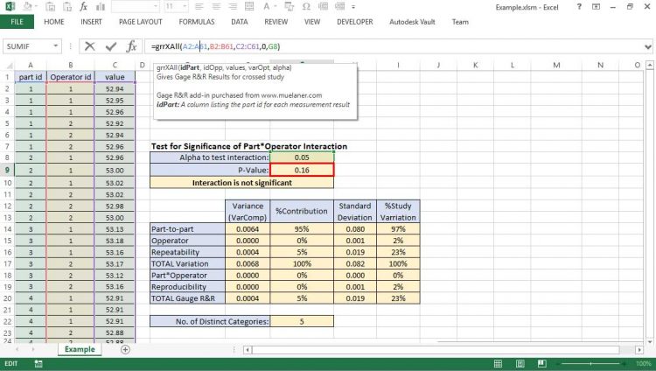Open the REVIEW ribbon tab

[x=276, y=22]
